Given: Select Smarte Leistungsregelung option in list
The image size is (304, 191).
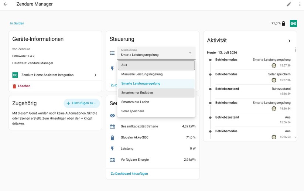Looking at the screenshot, I should (x=156, y=83).
